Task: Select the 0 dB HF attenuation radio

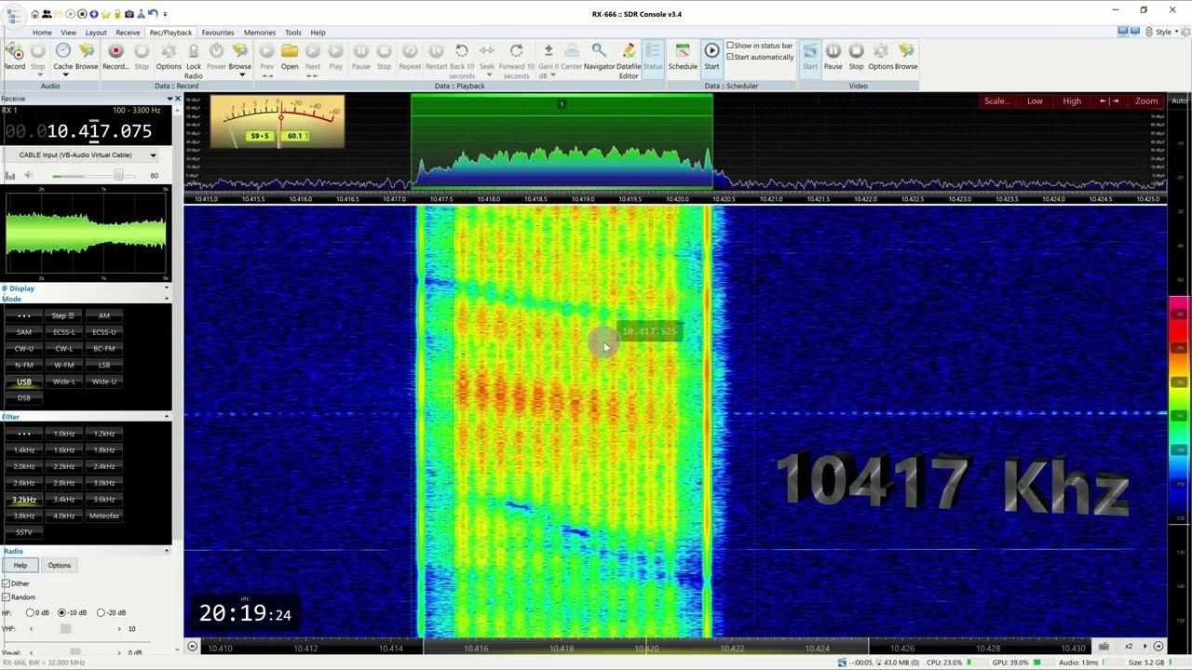Action: (x=30, y=612)
